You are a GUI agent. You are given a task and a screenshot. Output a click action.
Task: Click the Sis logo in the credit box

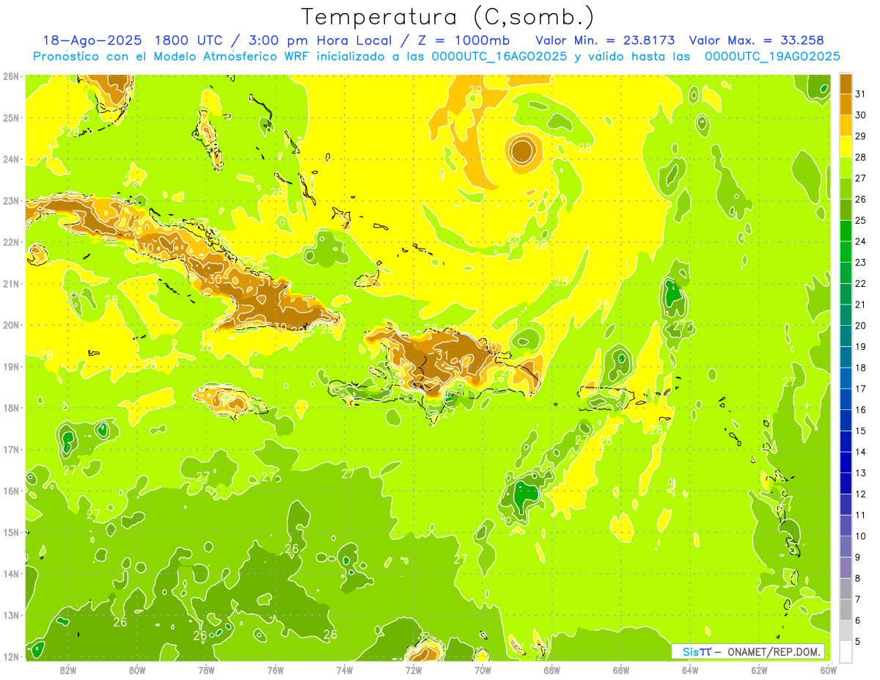tap(696, 651)
